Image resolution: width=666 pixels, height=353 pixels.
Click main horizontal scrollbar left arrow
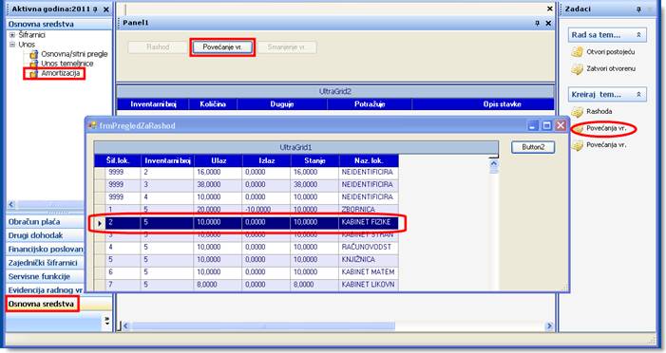pyautogui.click(x=125, y=326)
